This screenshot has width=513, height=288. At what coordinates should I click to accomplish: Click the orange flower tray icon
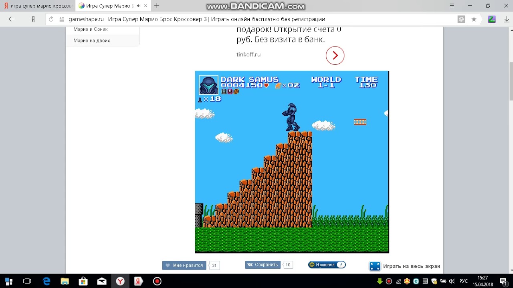[x=407, y=281]
